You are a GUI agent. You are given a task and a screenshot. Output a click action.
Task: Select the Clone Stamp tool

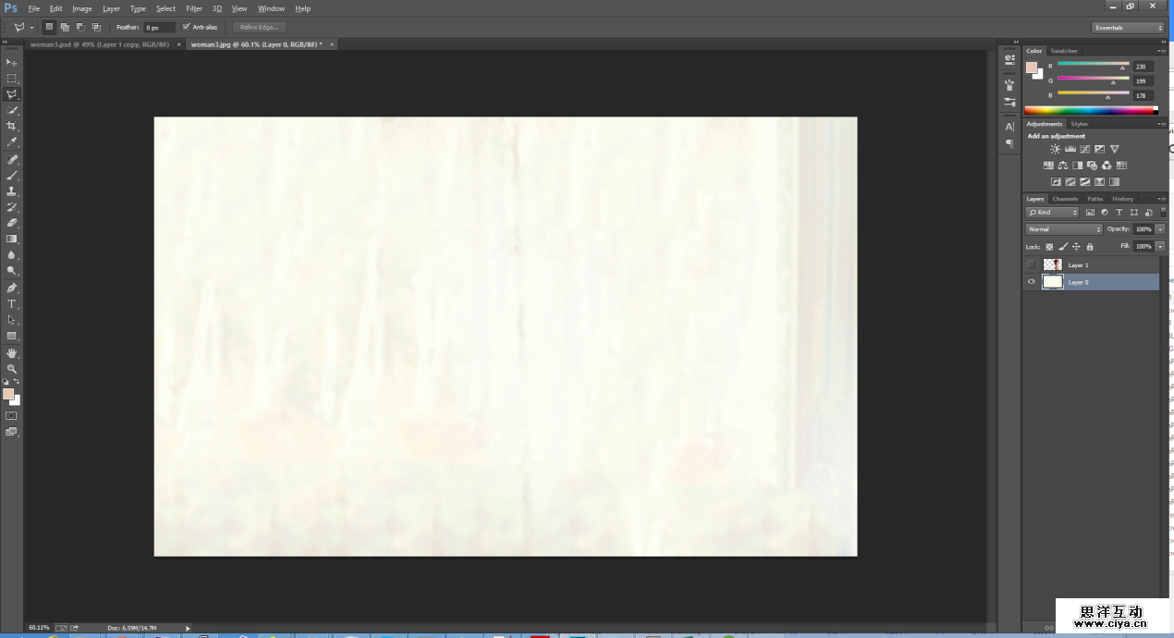12,190
